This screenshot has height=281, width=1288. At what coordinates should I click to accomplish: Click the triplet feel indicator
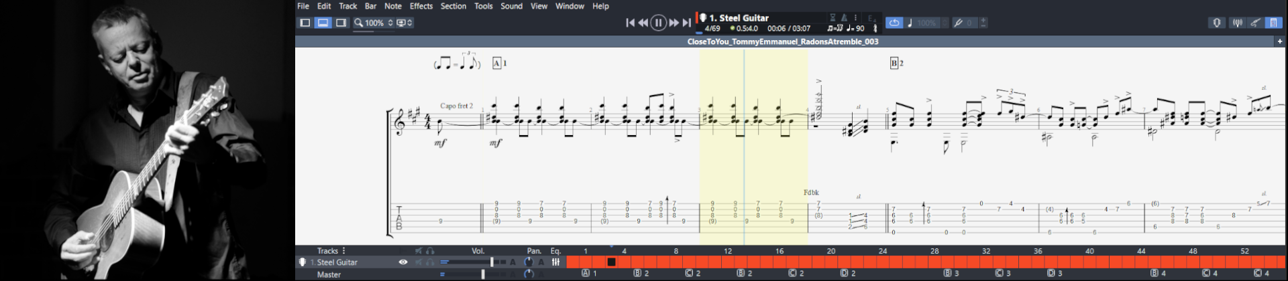835,29
